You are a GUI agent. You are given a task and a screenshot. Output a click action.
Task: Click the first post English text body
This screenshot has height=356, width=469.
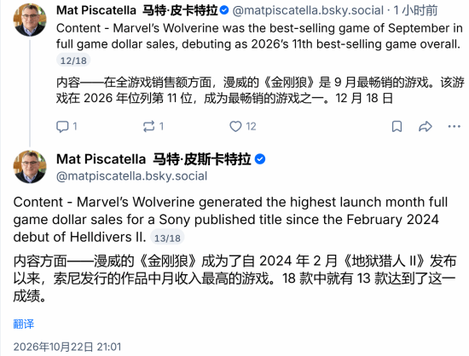tap(259, 36)
